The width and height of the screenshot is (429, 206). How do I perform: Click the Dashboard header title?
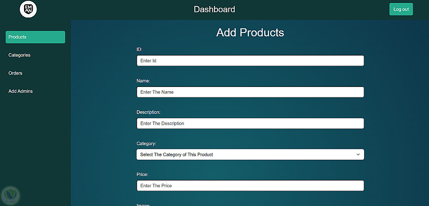(x=214, y=9)
